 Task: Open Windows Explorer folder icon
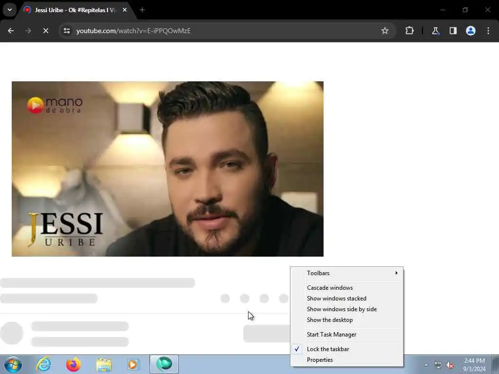(104, 364)
